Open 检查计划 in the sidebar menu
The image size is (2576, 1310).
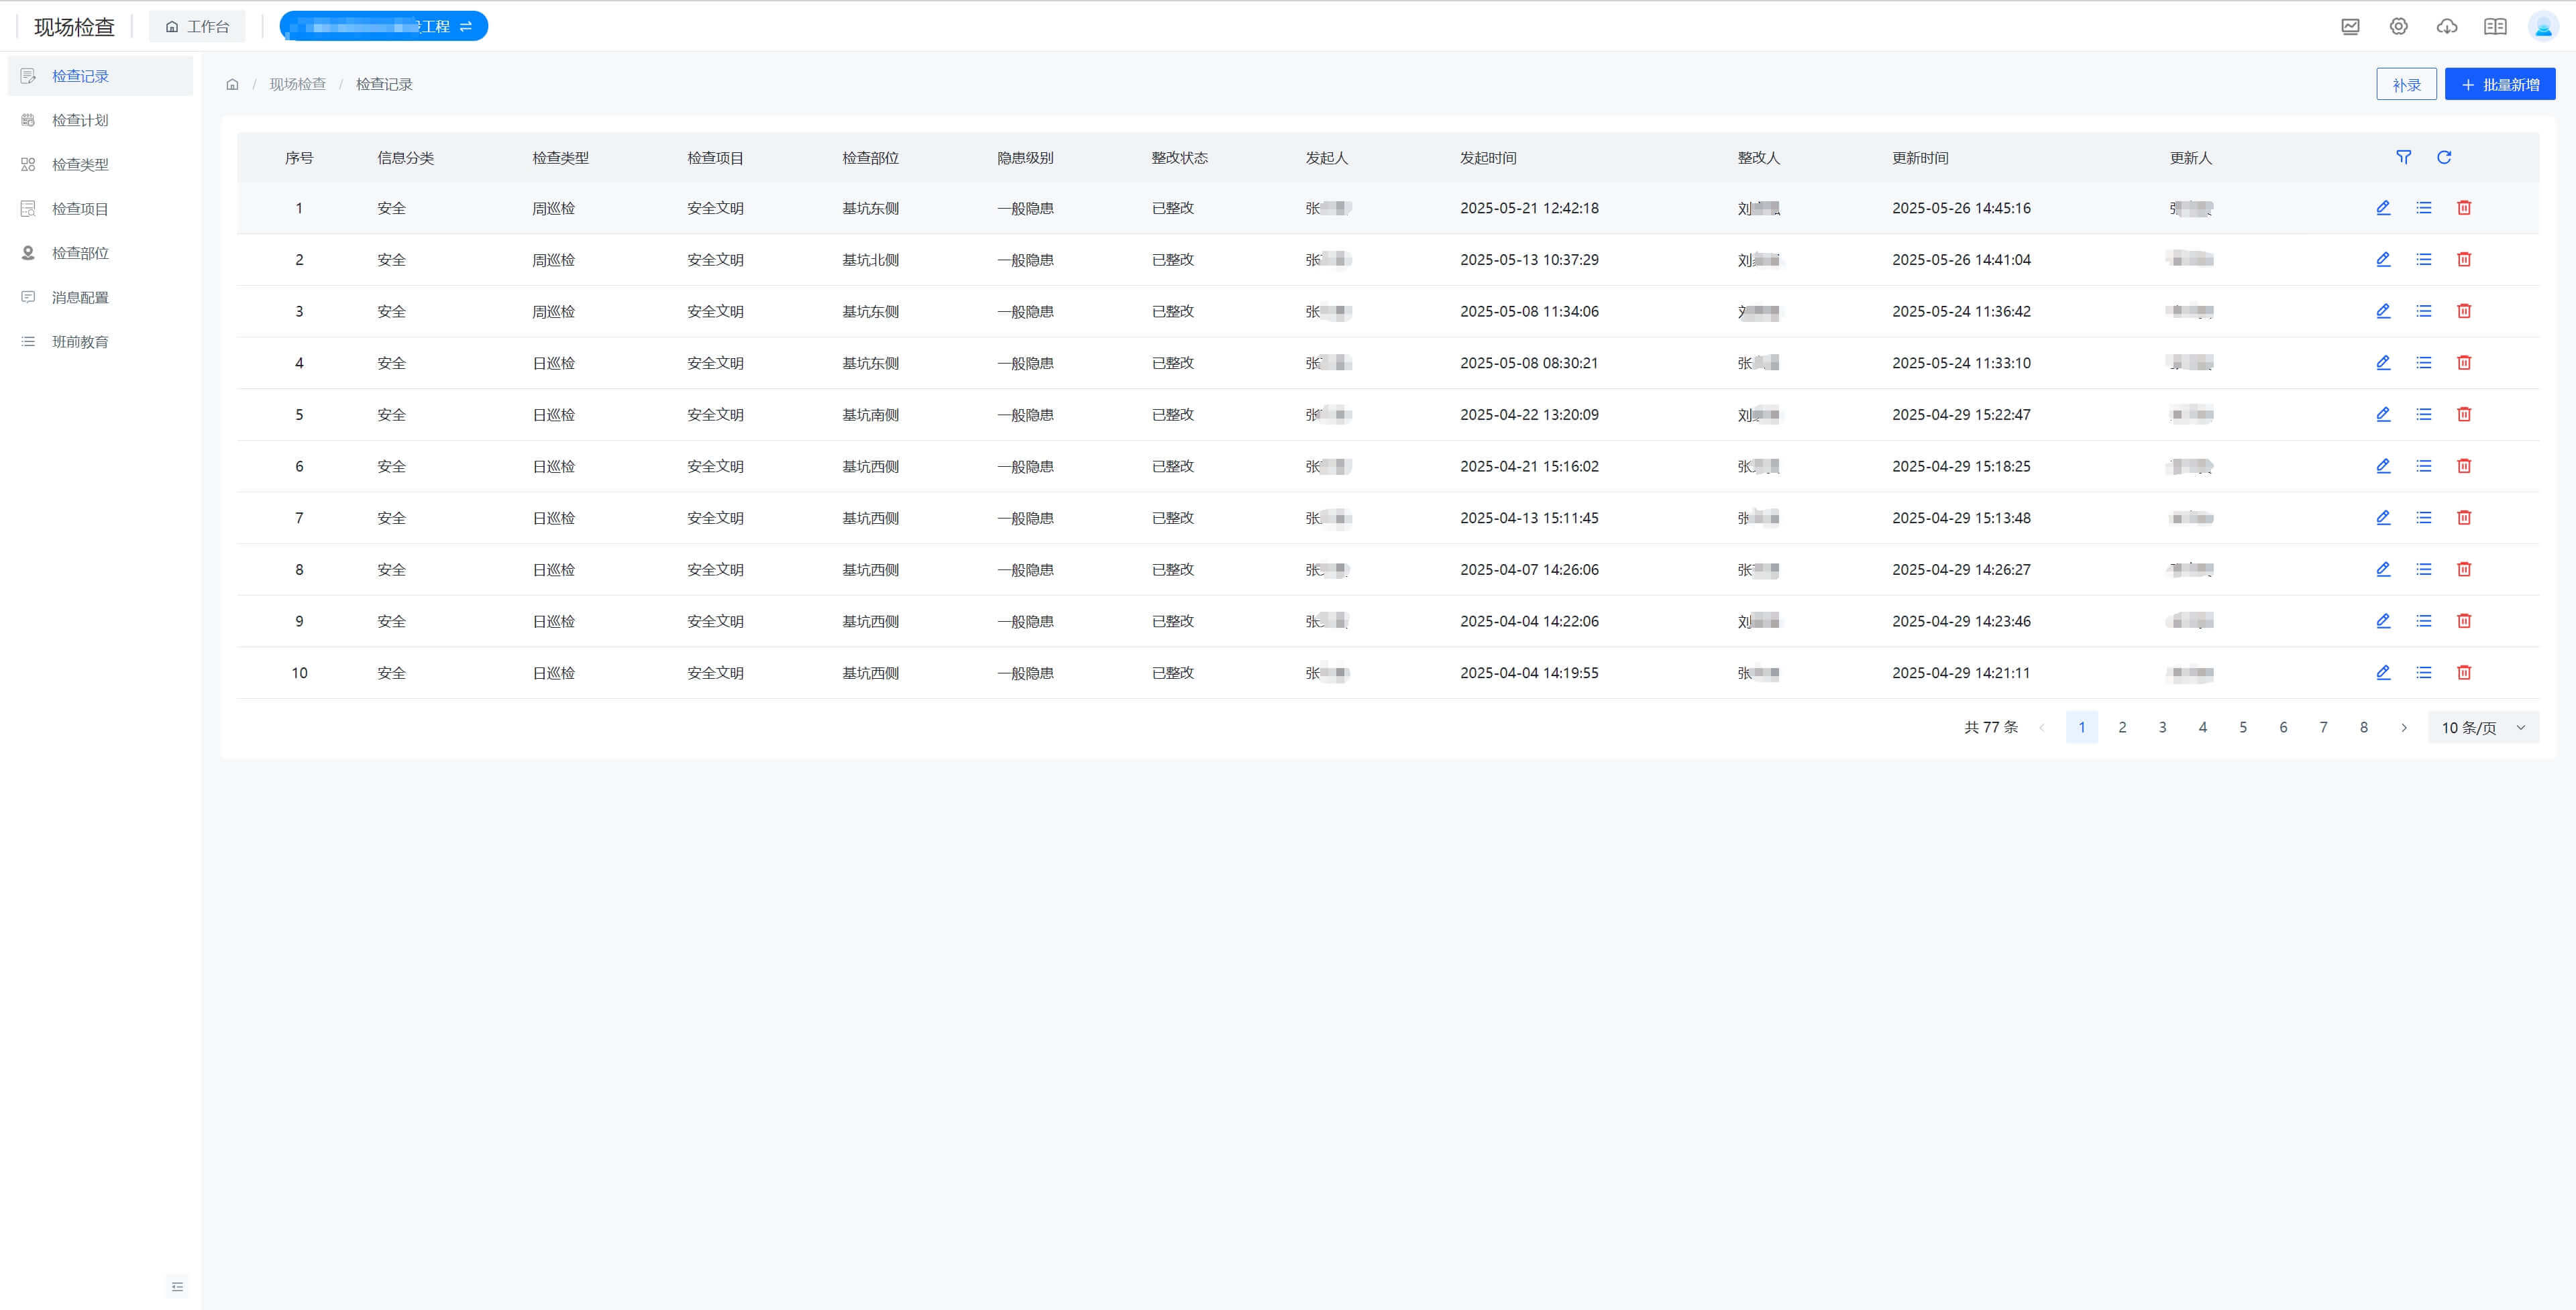point(80,120)
